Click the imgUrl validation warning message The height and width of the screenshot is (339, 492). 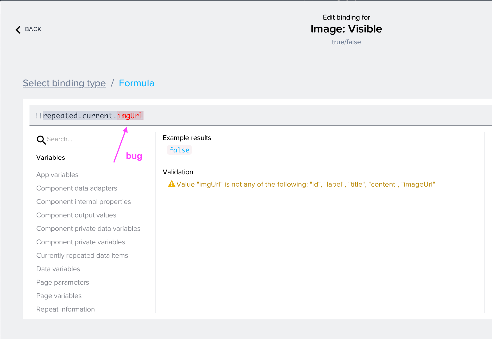306,184
